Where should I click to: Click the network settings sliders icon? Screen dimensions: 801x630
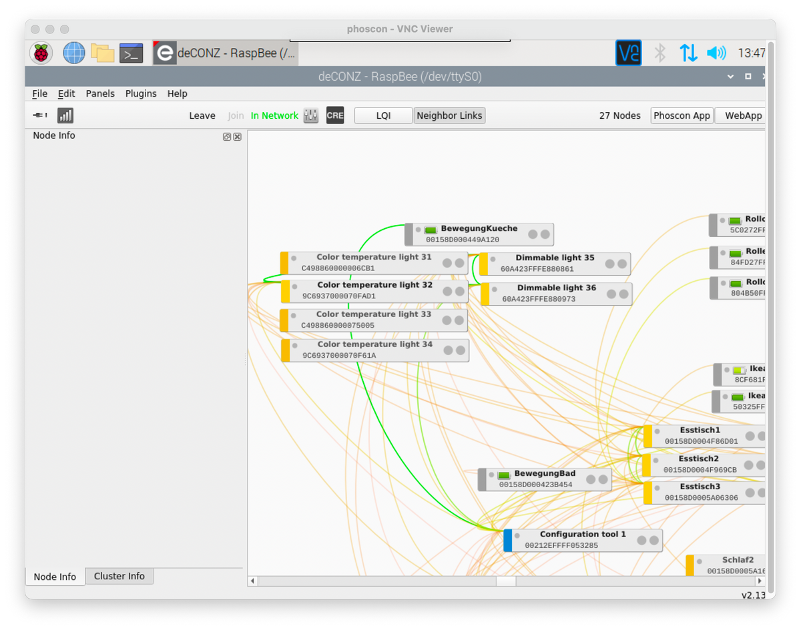[311, 115]
